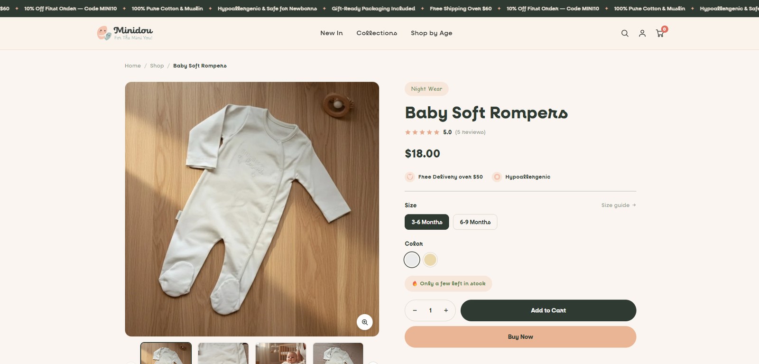Open the Size guide link
Viewport: 759px width, 364px height.
(x=619, y=205)
